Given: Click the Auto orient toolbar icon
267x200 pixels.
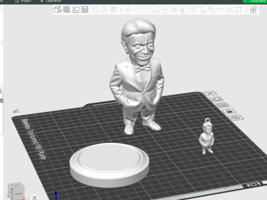Looking at the screenshot, I should (76, 9).
